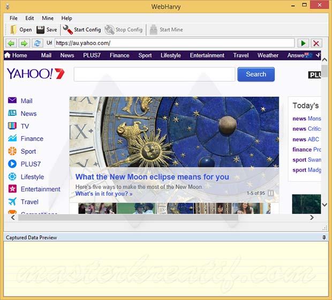This screenshot has width=332, height=300.
Task: Click the Lifestyle icon in sidebar
Action: (12, 176)
